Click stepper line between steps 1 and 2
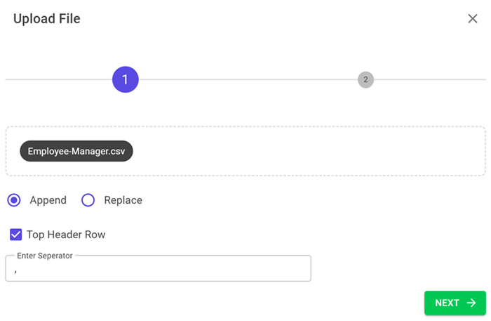 [x=245, y=80]
